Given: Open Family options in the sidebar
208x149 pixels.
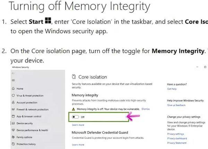Looking at the screenshot, I should tap(24, 137).
